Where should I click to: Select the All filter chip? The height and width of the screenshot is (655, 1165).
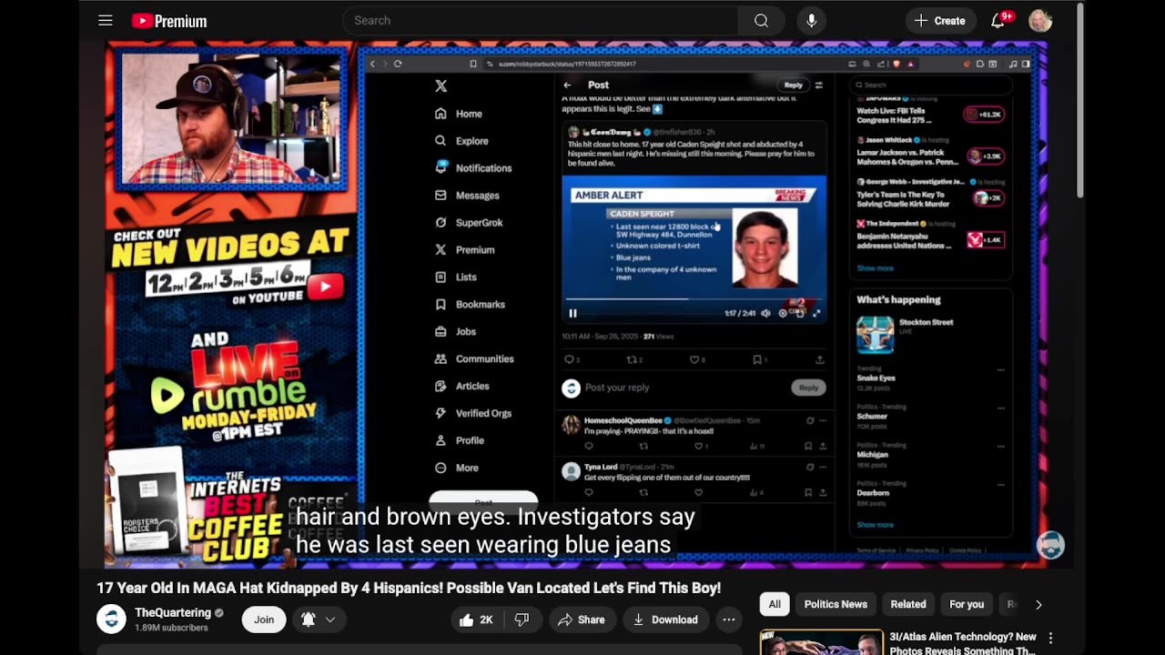pyautogui.click(x=775, y=604)
